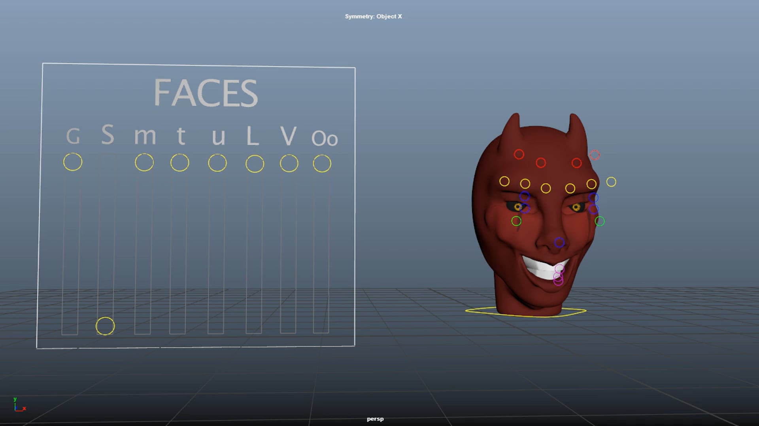Click the slider handle under letter m
The image size is (759, 426).
pos(143,162)
